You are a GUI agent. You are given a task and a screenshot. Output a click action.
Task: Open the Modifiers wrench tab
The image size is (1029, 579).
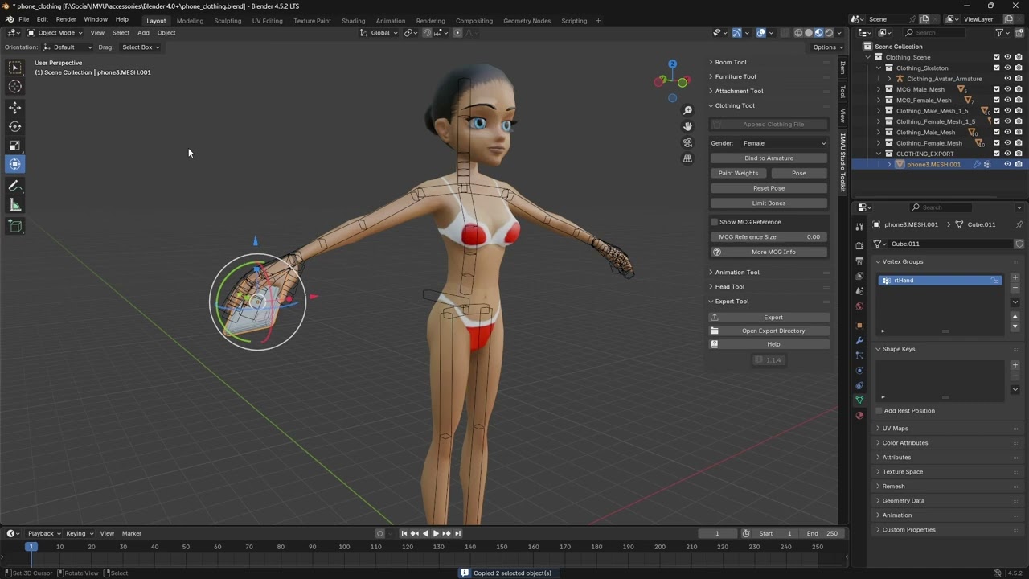point(859,341)
